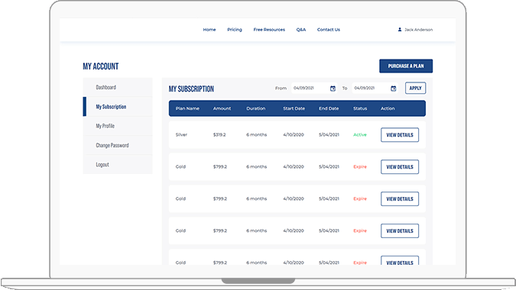Open the Contact Us link

click(x=329, y=30)
